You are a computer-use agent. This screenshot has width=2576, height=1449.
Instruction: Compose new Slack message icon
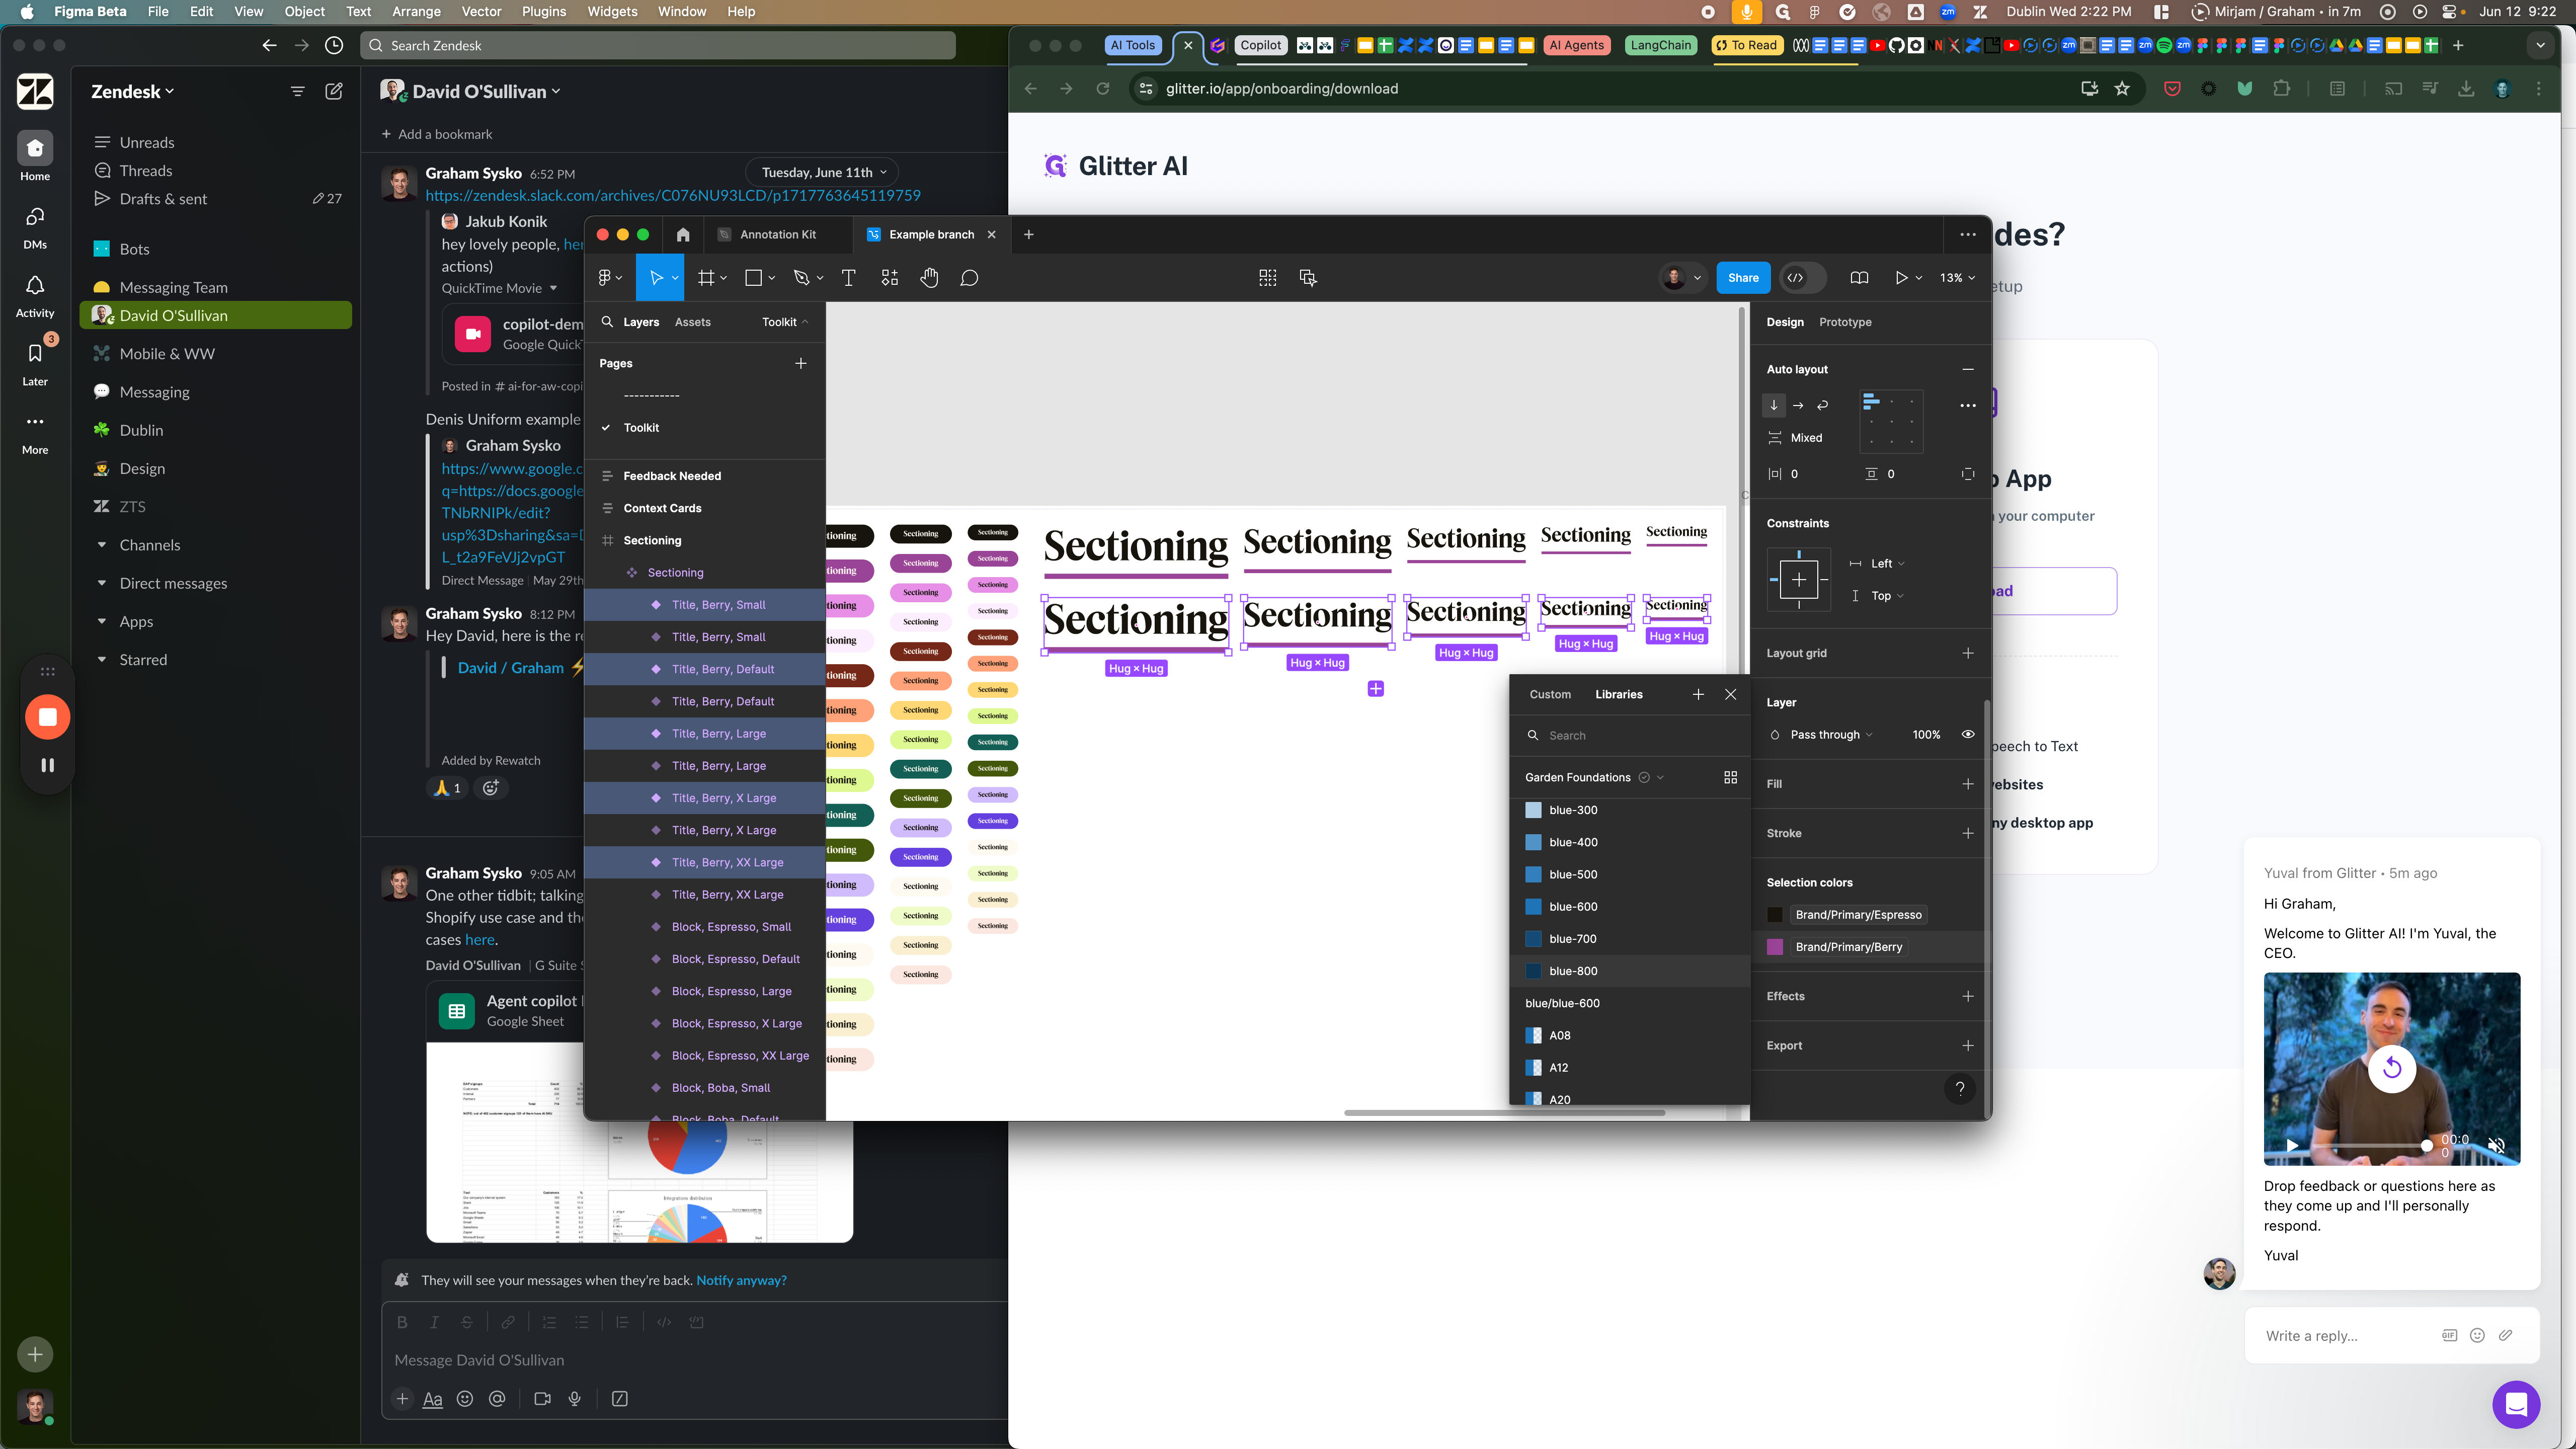pos(334,91)
